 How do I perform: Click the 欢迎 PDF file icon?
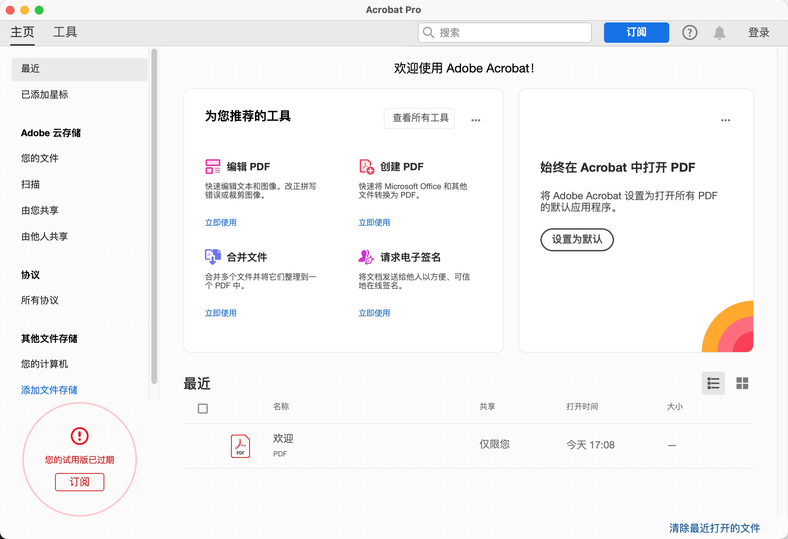[240, 446]
